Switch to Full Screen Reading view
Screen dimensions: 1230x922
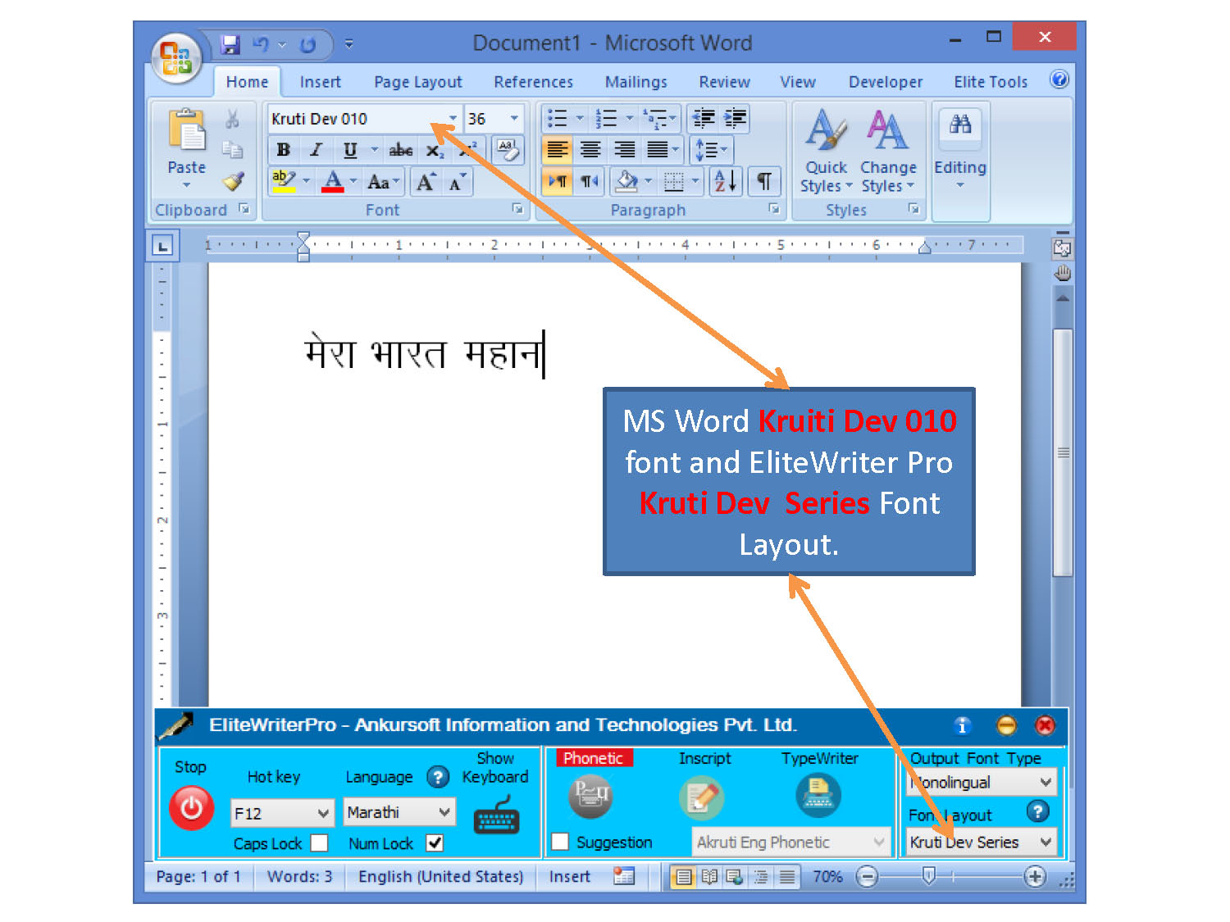tap(709, 877)
